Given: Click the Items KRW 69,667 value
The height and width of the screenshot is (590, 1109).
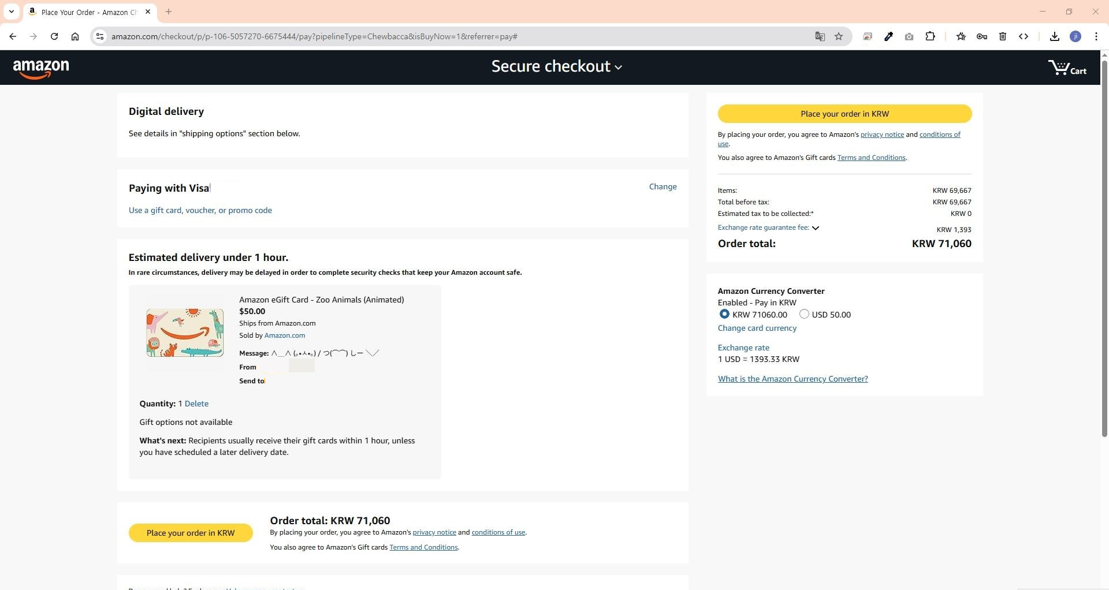Looking at the screenshot, I should coord(951,191).
